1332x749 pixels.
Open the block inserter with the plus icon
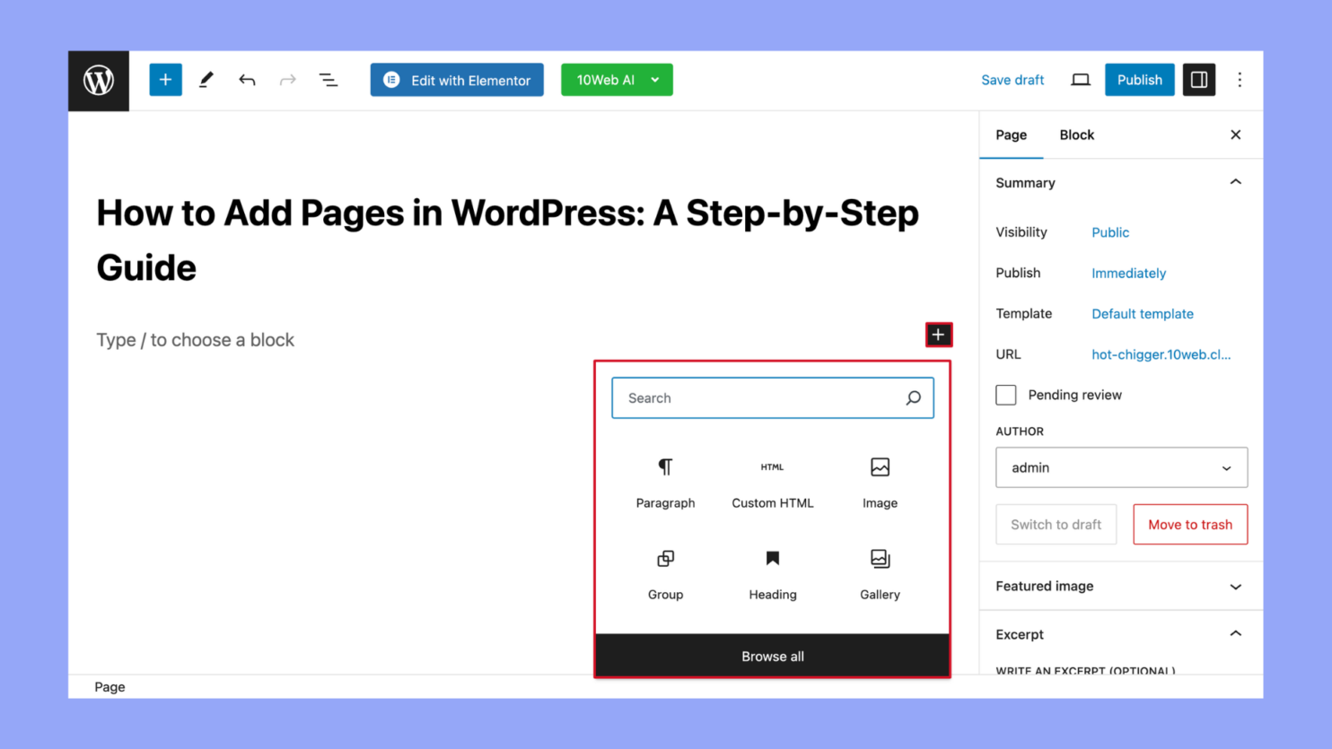coord(165,79)
